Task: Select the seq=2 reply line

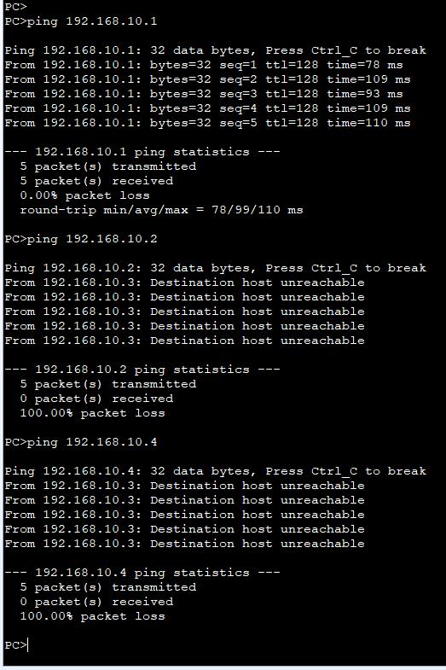Action: [207, 79]
